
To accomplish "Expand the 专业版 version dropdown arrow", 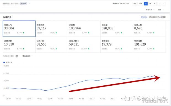I will (x=29, y=4).
